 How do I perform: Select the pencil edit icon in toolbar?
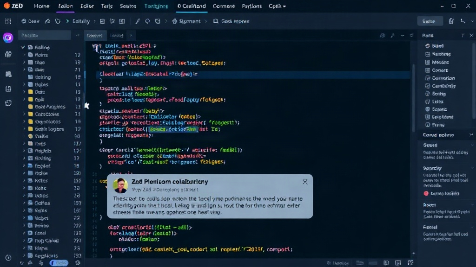138,21
